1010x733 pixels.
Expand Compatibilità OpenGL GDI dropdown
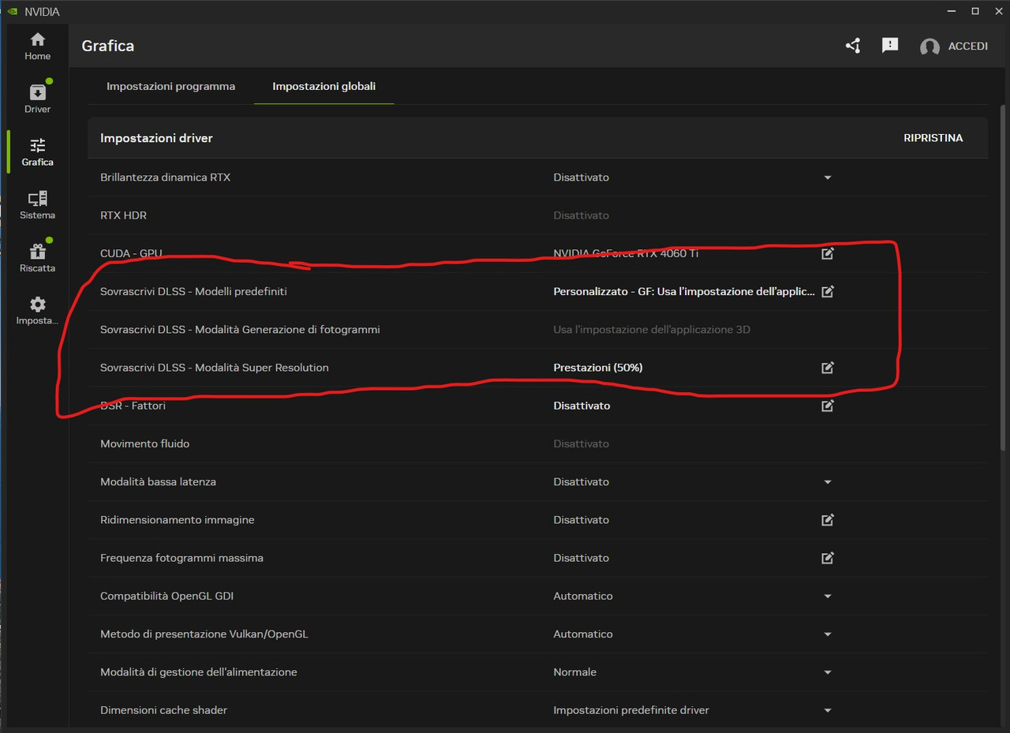(827, 596)
